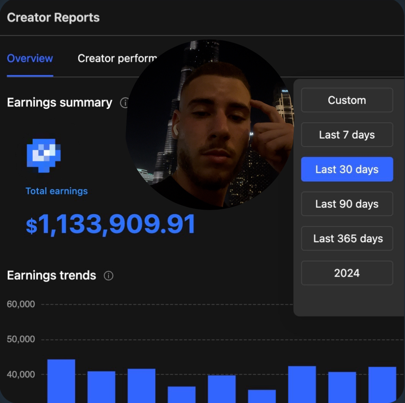Switch to the Overview tab

point(30,59)
